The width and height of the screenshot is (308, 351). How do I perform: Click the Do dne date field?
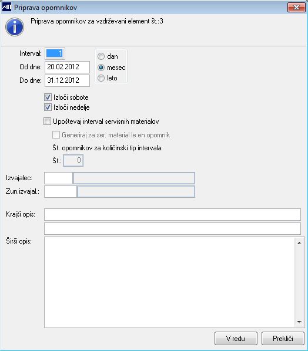coord(67,80)
